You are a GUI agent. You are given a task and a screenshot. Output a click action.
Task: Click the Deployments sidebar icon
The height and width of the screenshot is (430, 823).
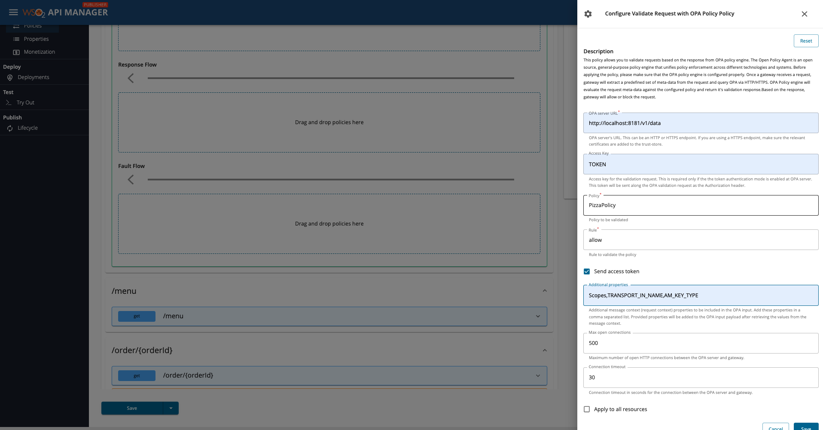coord(10,77)
